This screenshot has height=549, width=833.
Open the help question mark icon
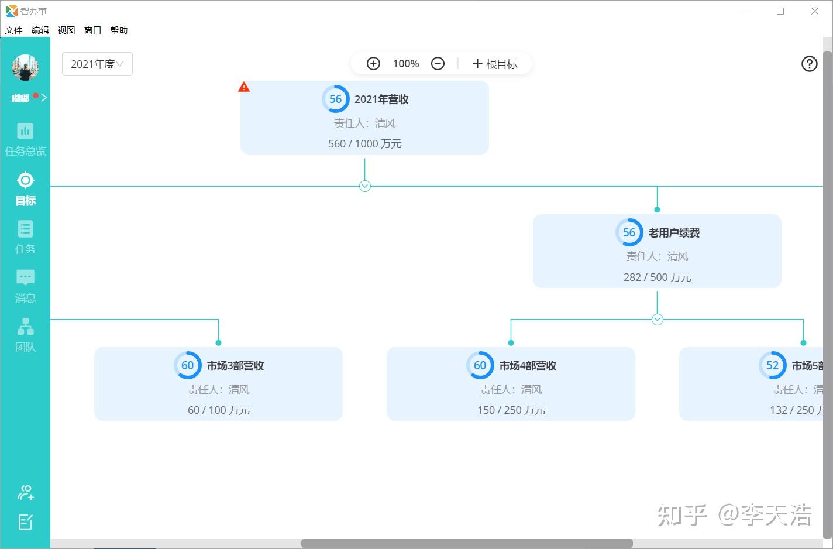809,64
